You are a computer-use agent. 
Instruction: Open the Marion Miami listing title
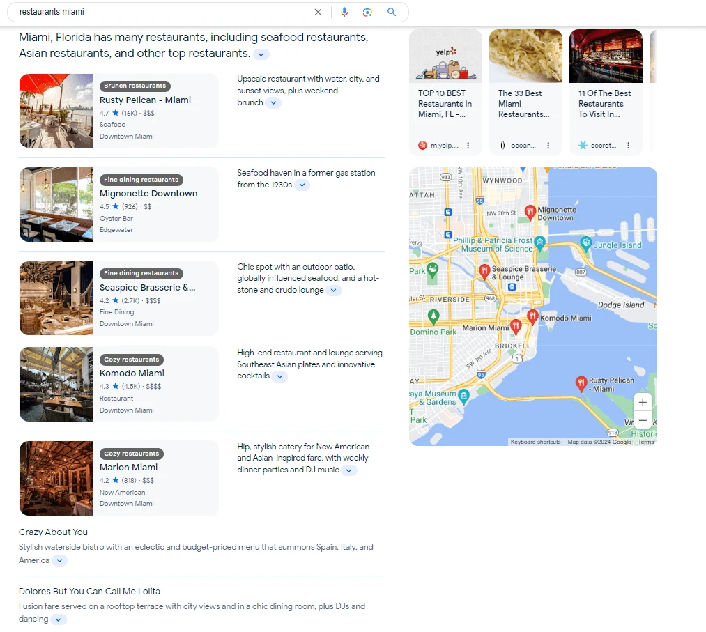(128, 468)
